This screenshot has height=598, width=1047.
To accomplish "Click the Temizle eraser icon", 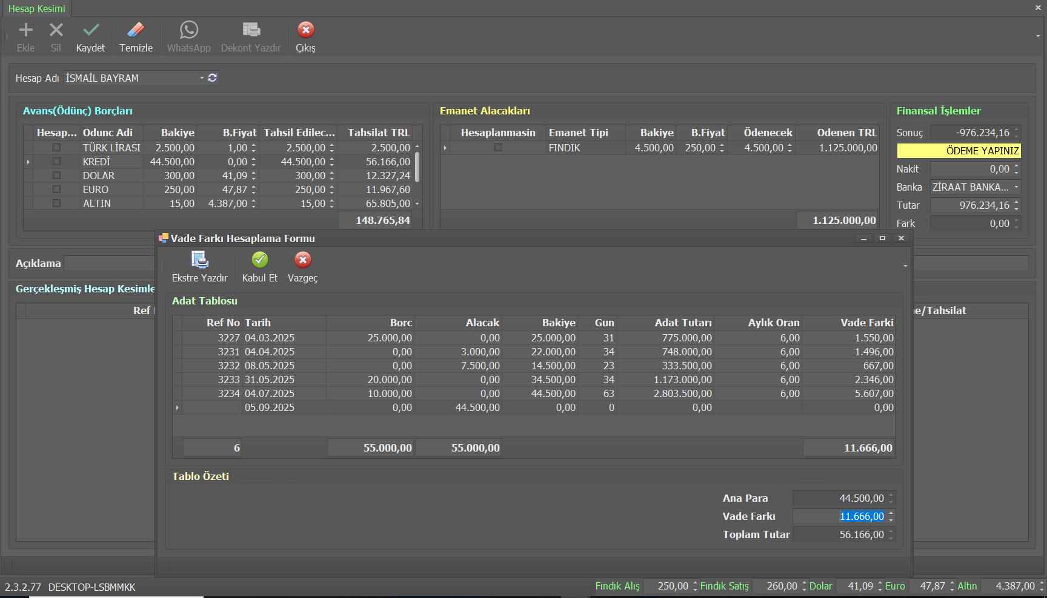I will coord(136,30).
